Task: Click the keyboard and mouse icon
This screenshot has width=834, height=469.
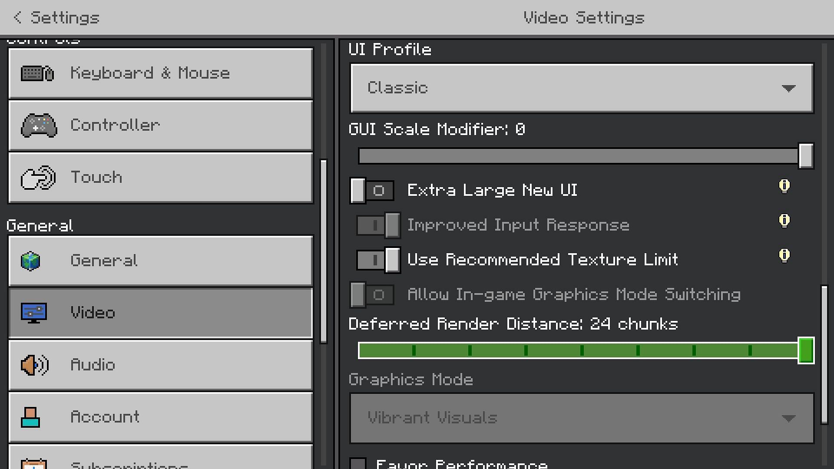Action: [x=37, y=73]
